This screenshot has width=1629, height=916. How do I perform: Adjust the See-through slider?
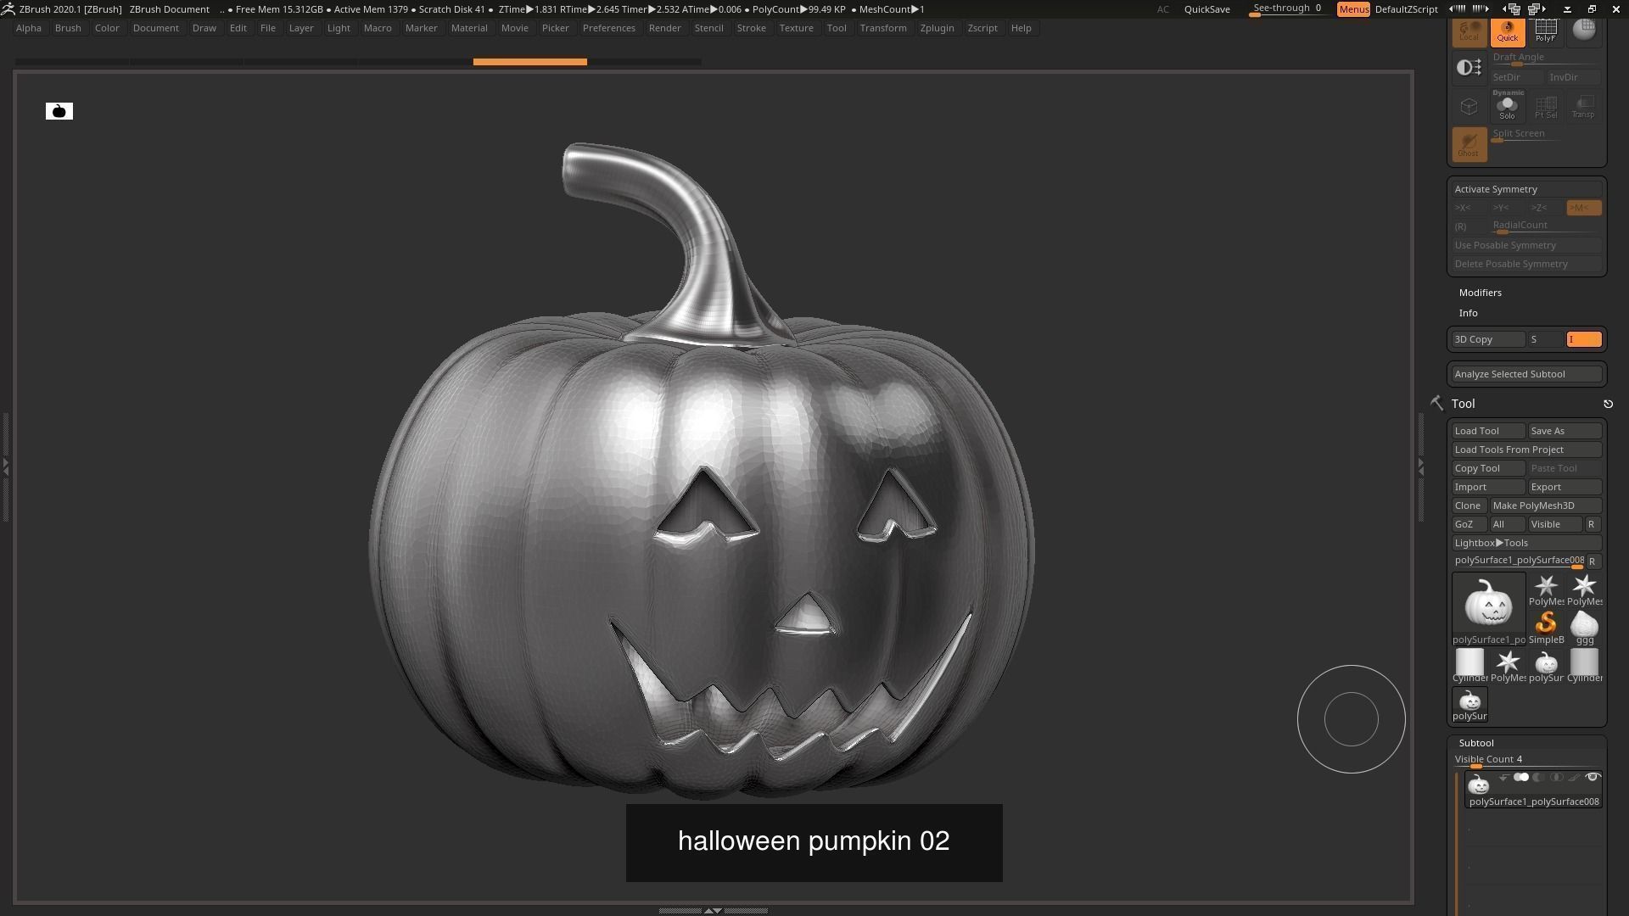(1287, 9)
